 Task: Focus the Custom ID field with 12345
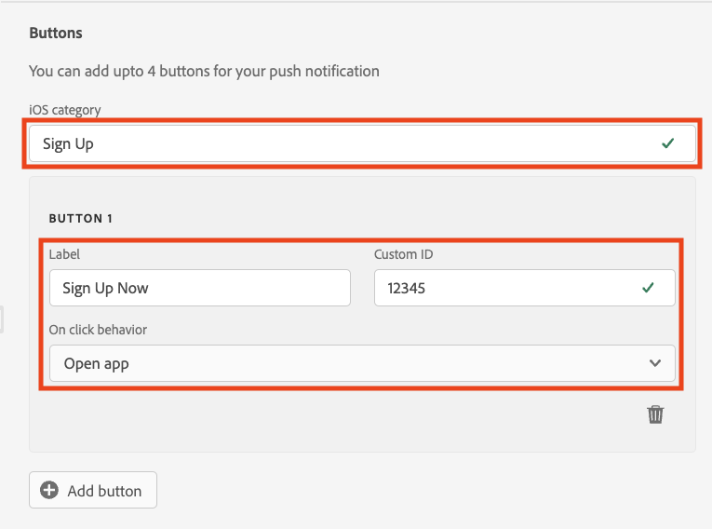(x=525, y=288)
